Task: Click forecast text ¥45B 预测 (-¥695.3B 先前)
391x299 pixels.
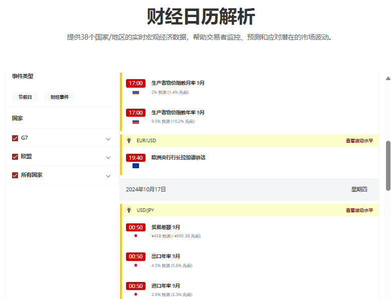Action: tap(176, 236)
